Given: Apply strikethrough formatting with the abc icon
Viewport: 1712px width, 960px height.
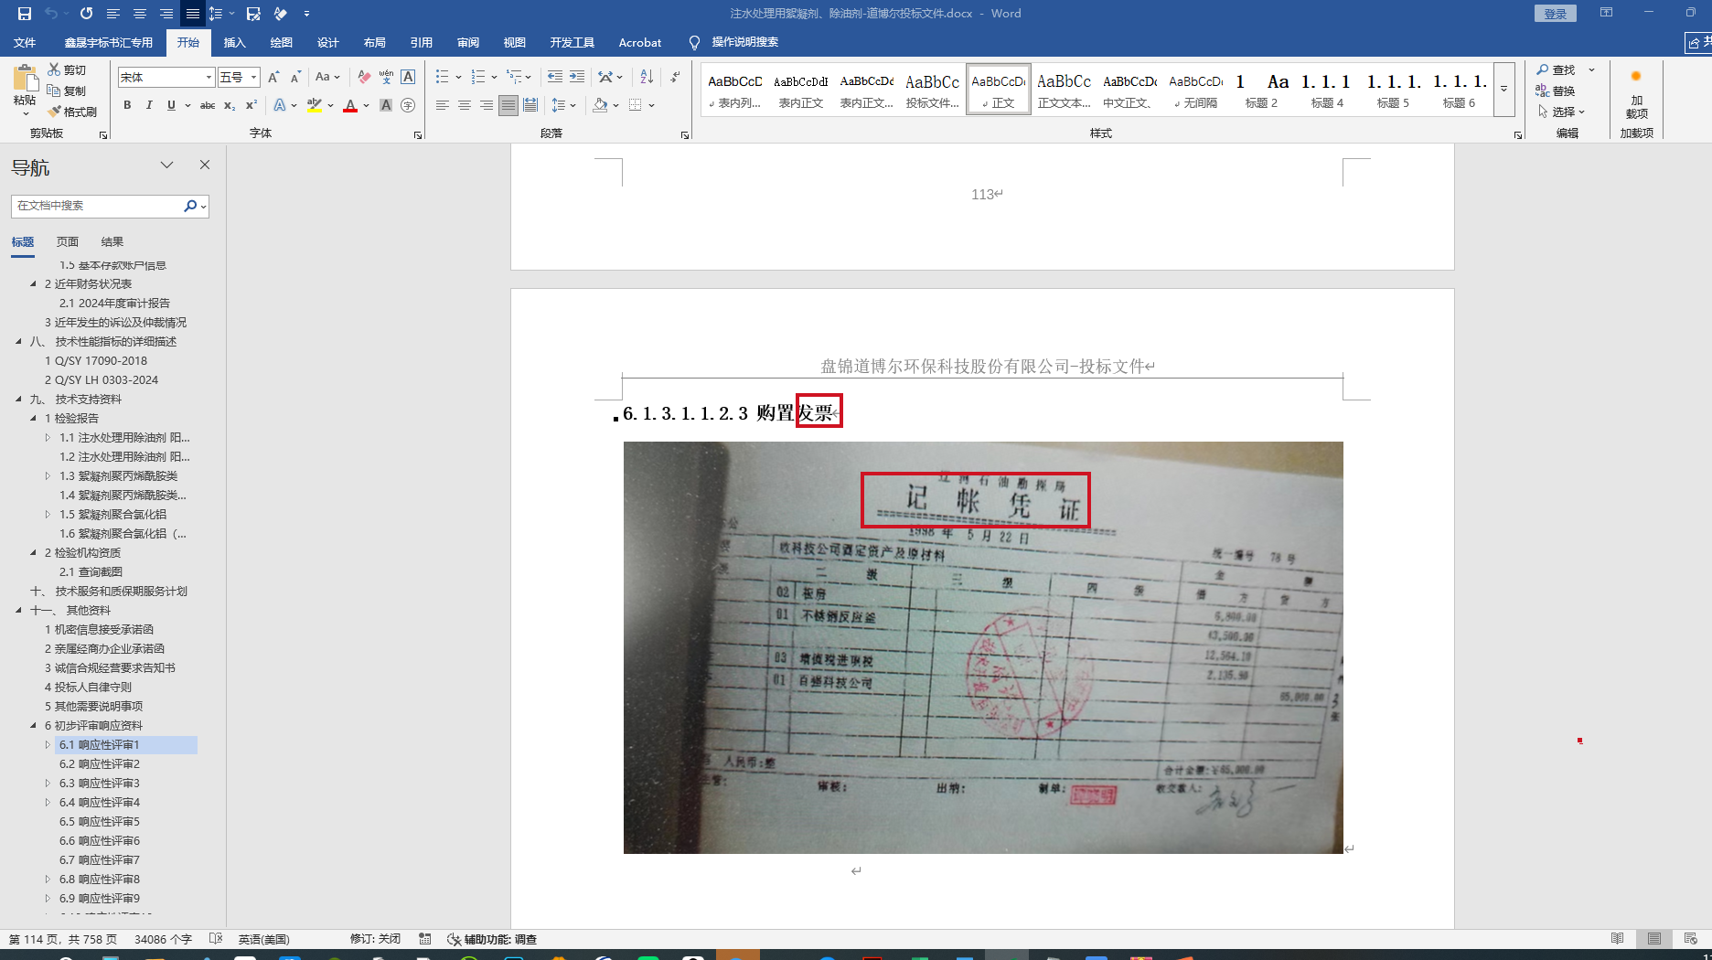Looking at the screenshot, I should pyautogui.click(x=208, y=105).
